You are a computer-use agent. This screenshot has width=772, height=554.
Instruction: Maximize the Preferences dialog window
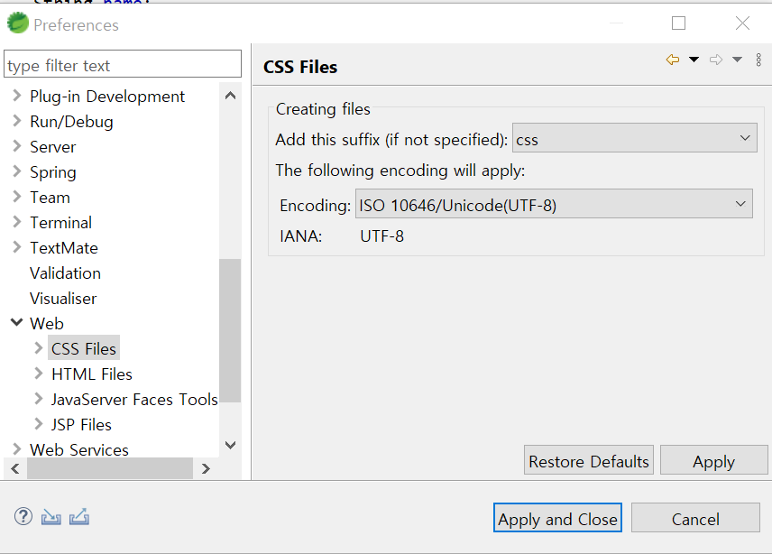click(678, 23)
